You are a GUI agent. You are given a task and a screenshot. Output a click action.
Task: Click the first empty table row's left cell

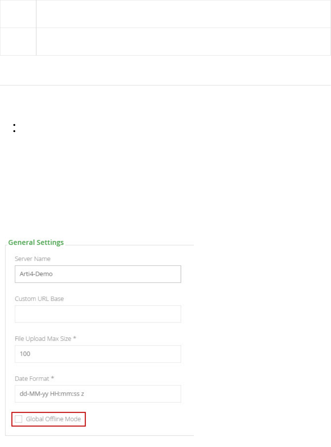[18, 14]
